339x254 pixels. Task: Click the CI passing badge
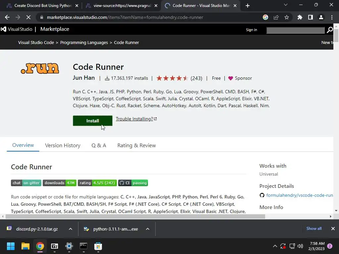point(133,183)
